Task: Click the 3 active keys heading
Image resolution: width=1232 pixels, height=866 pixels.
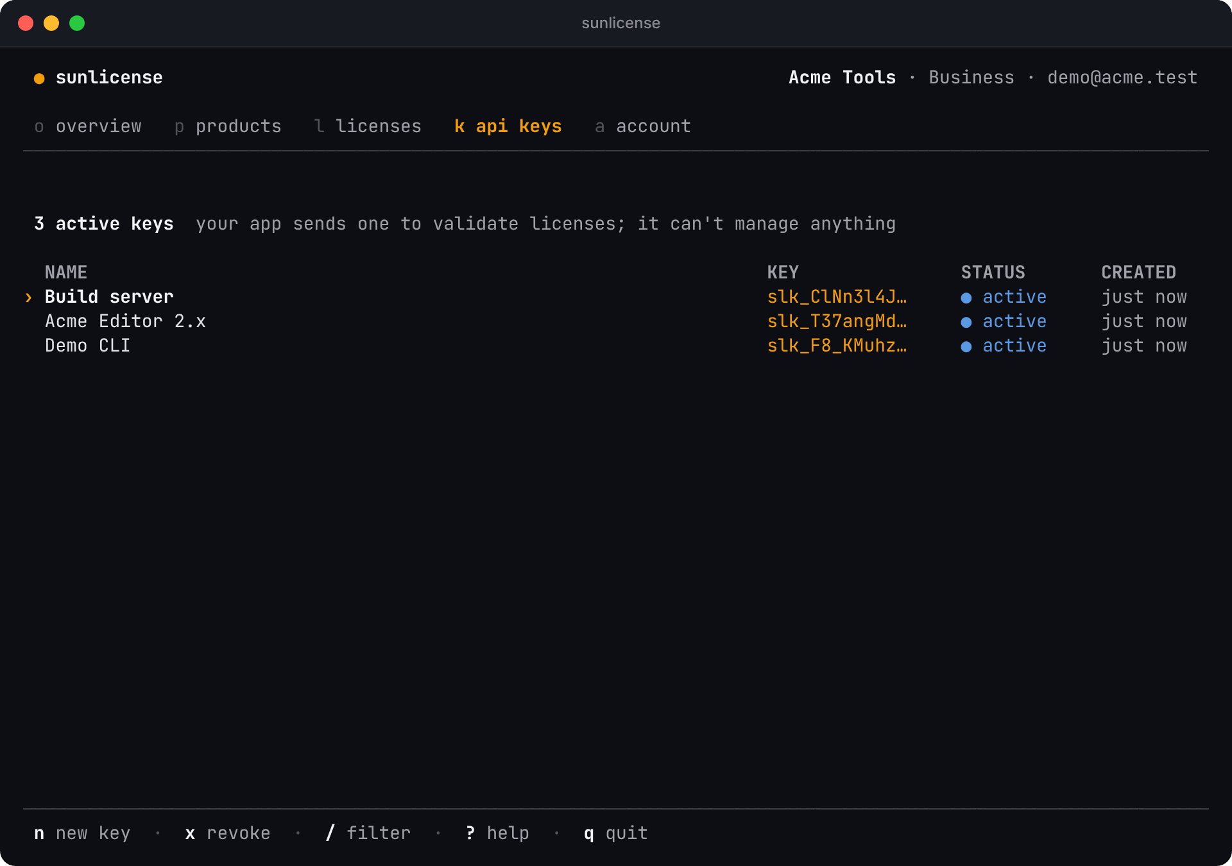Action: tap(104, 224)
